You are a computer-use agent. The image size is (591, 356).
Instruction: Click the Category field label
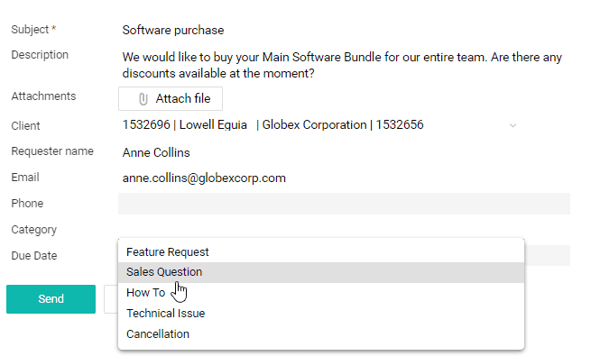point(34,230)
